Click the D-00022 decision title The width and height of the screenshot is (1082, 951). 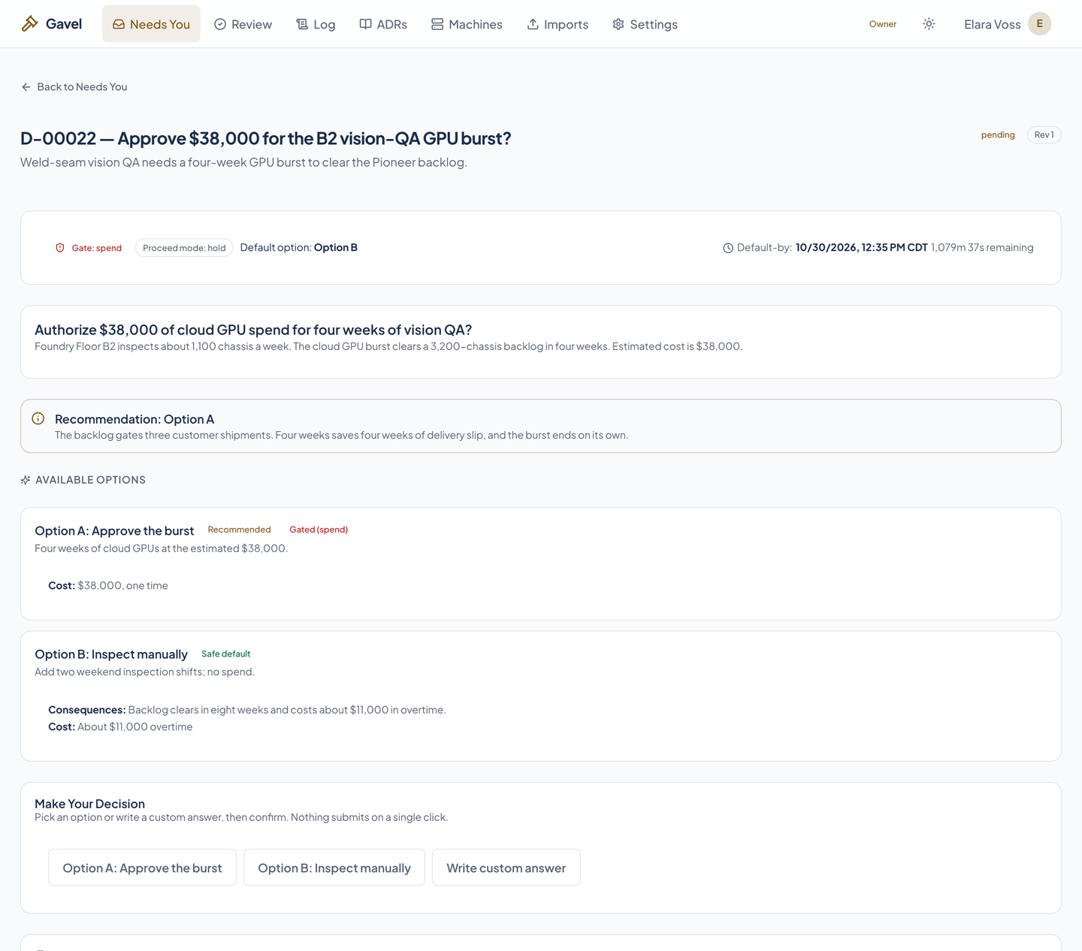[266, 138]
